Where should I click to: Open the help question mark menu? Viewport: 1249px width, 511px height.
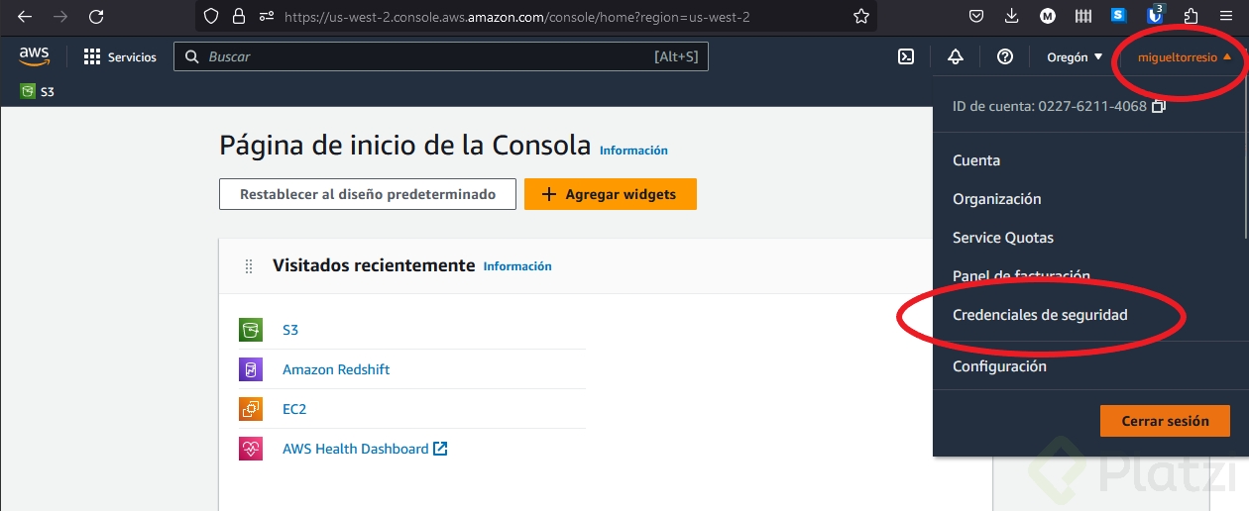tap(1005, 56)
